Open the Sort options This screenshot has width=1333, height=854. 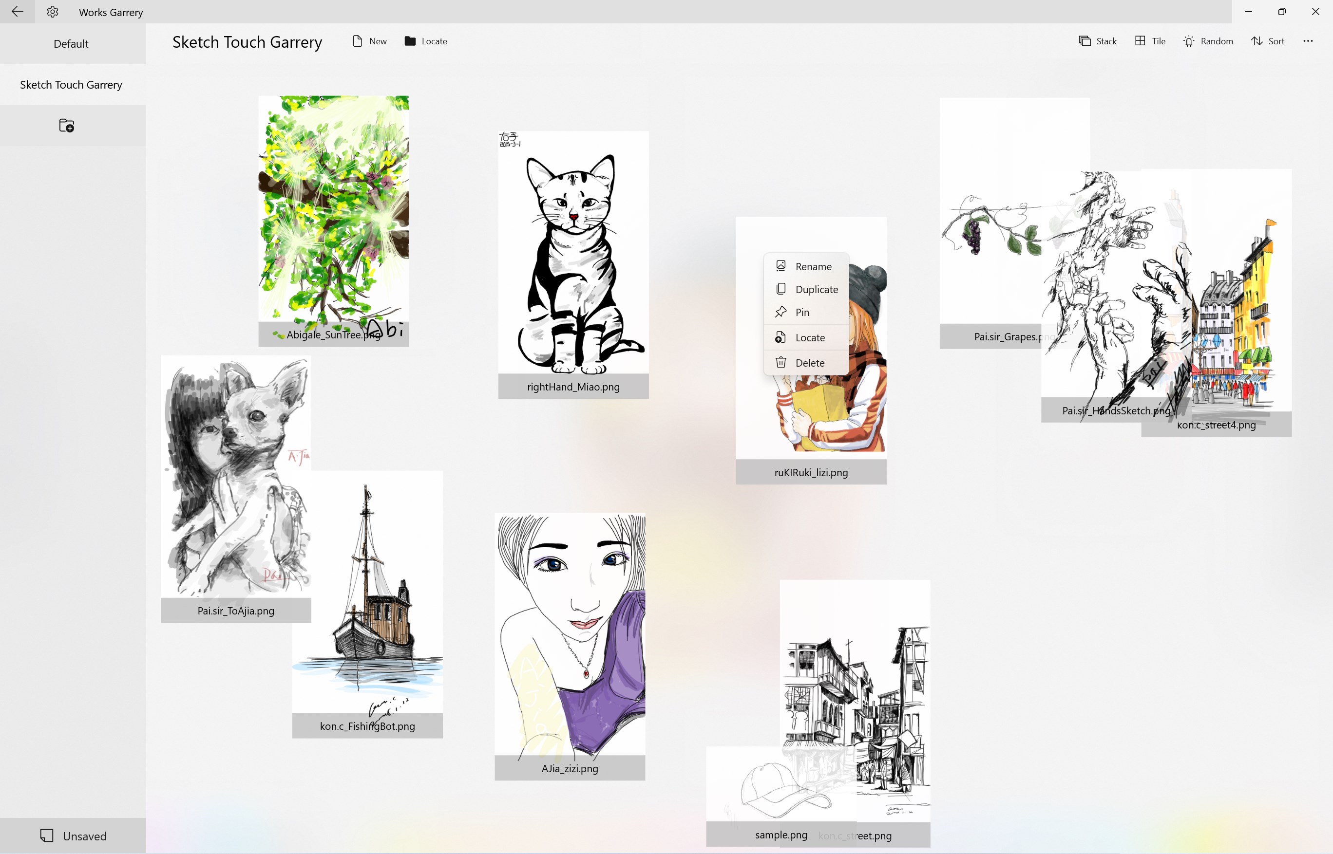(x=1268, y=40)
